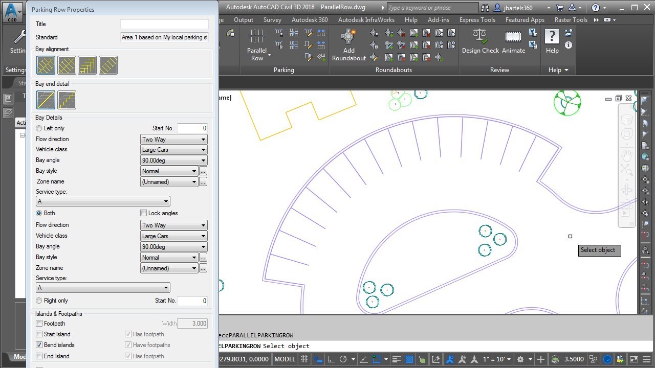Toggle ortho mode in status bar
This screenshot has height=368, width=655.
tap(331, 359)
